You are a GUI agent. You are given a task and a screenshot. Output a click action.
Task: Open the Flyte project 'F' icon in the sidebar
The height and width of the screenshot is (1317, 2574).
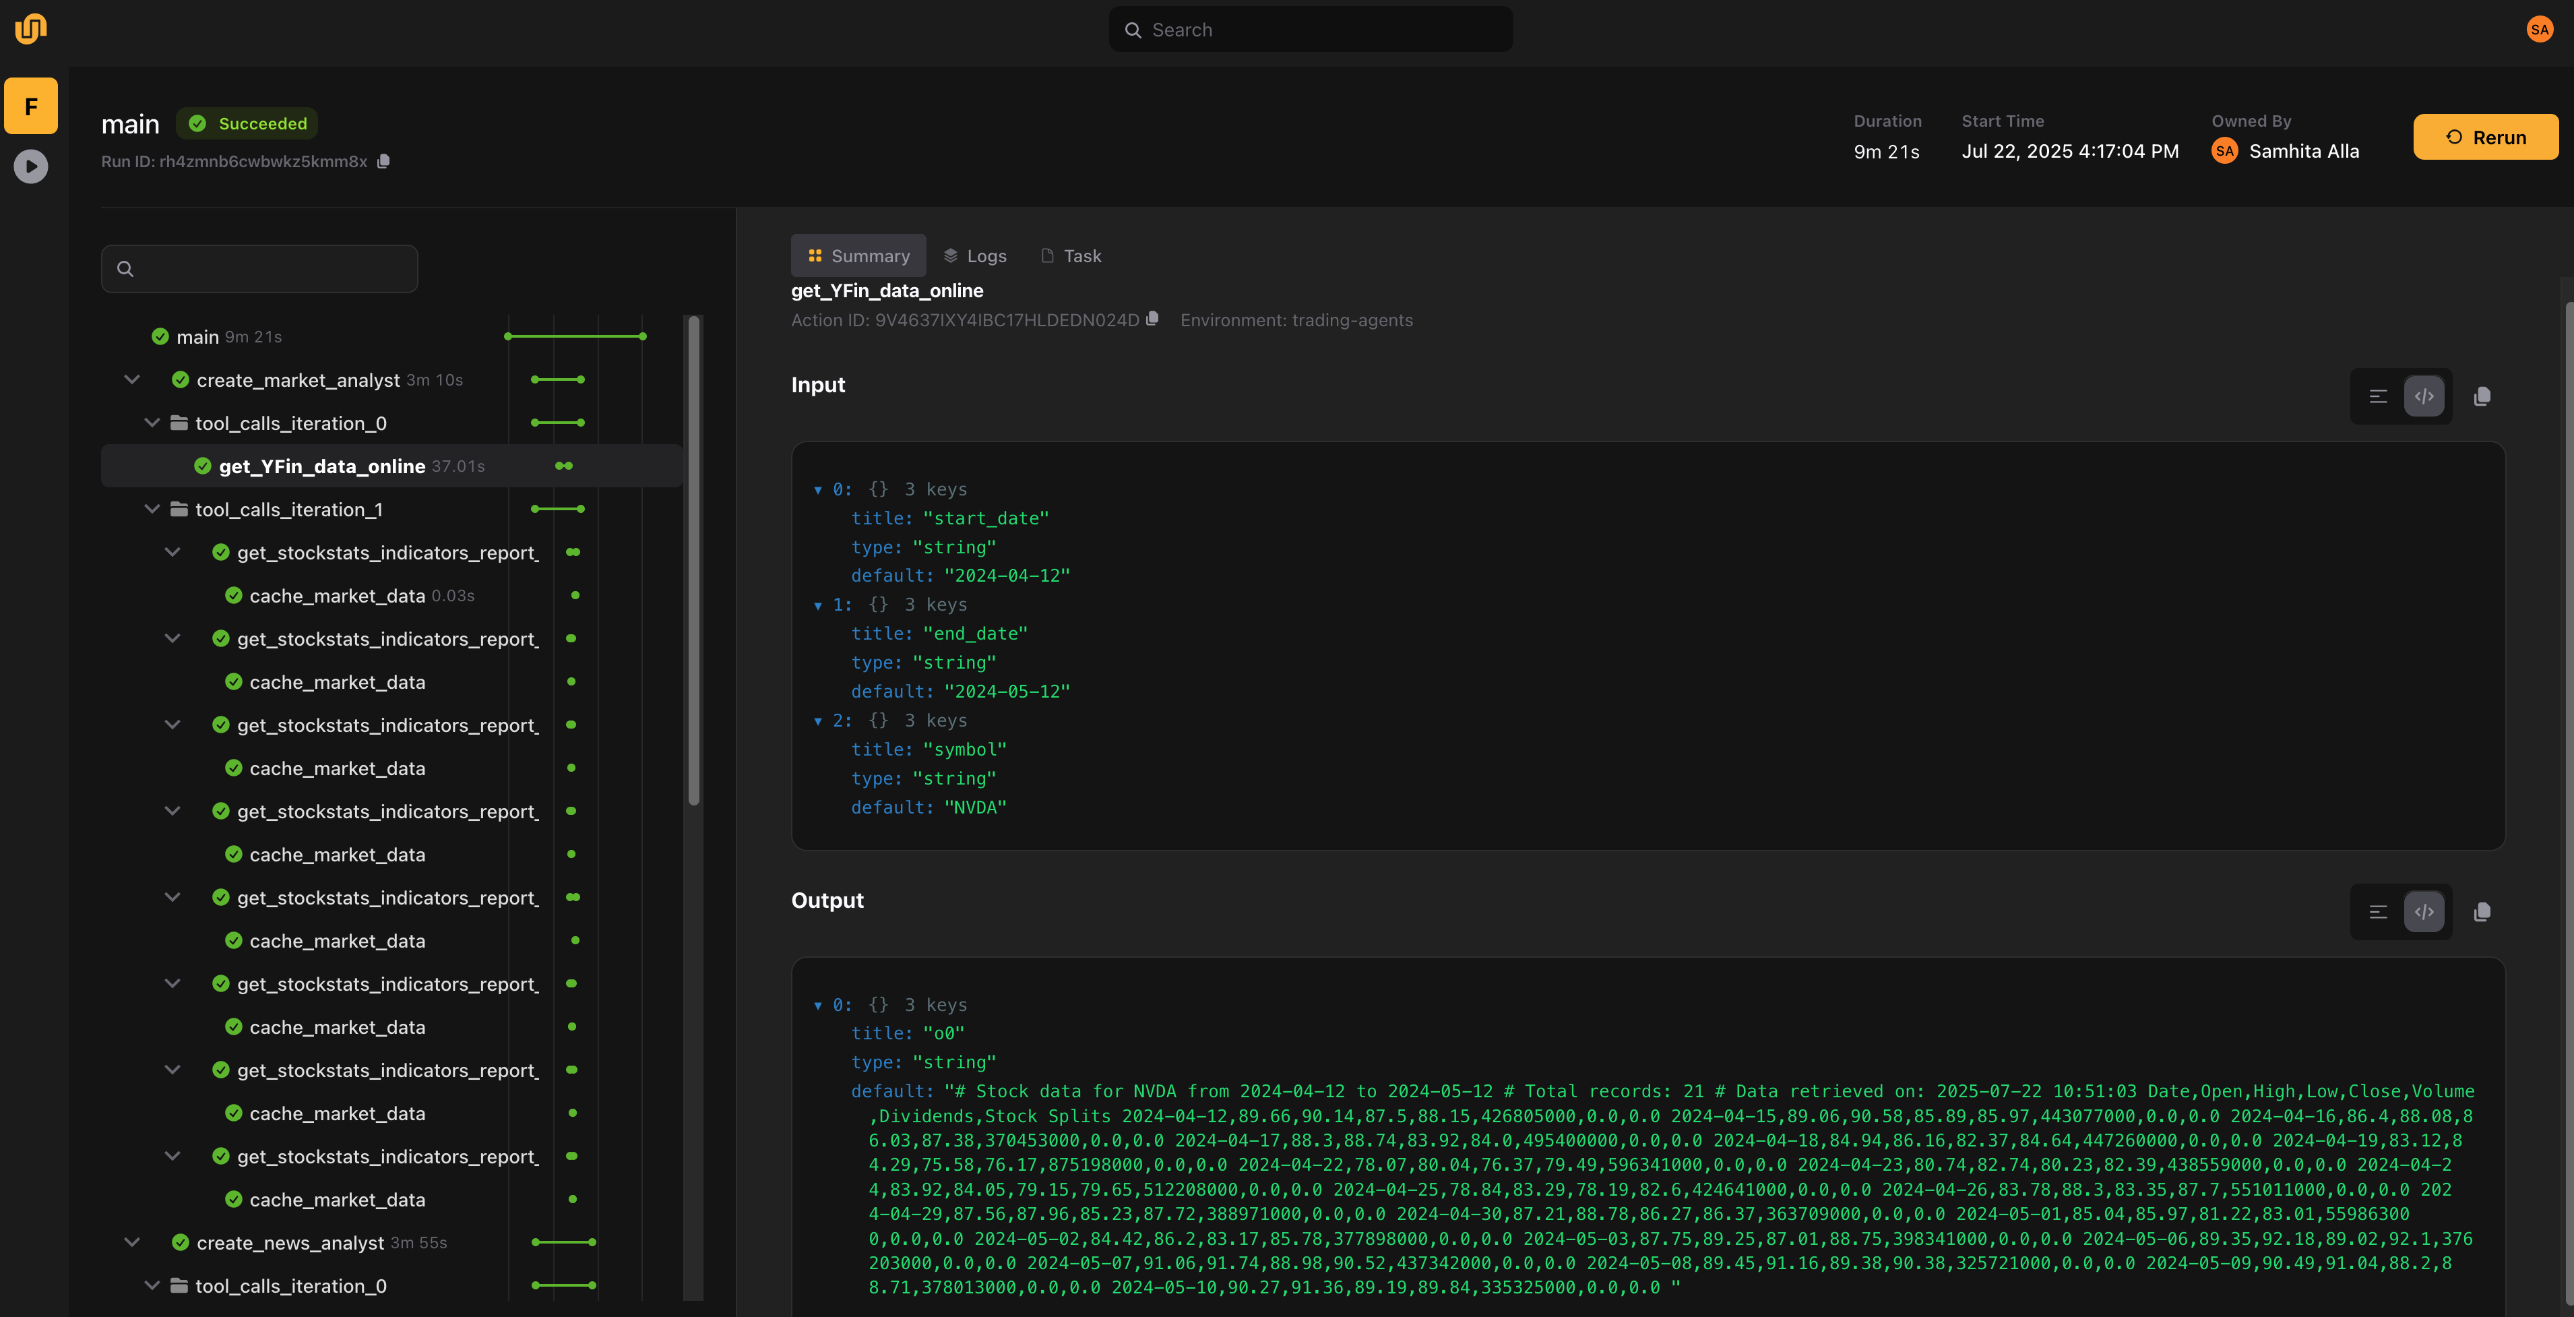point(31,105)
